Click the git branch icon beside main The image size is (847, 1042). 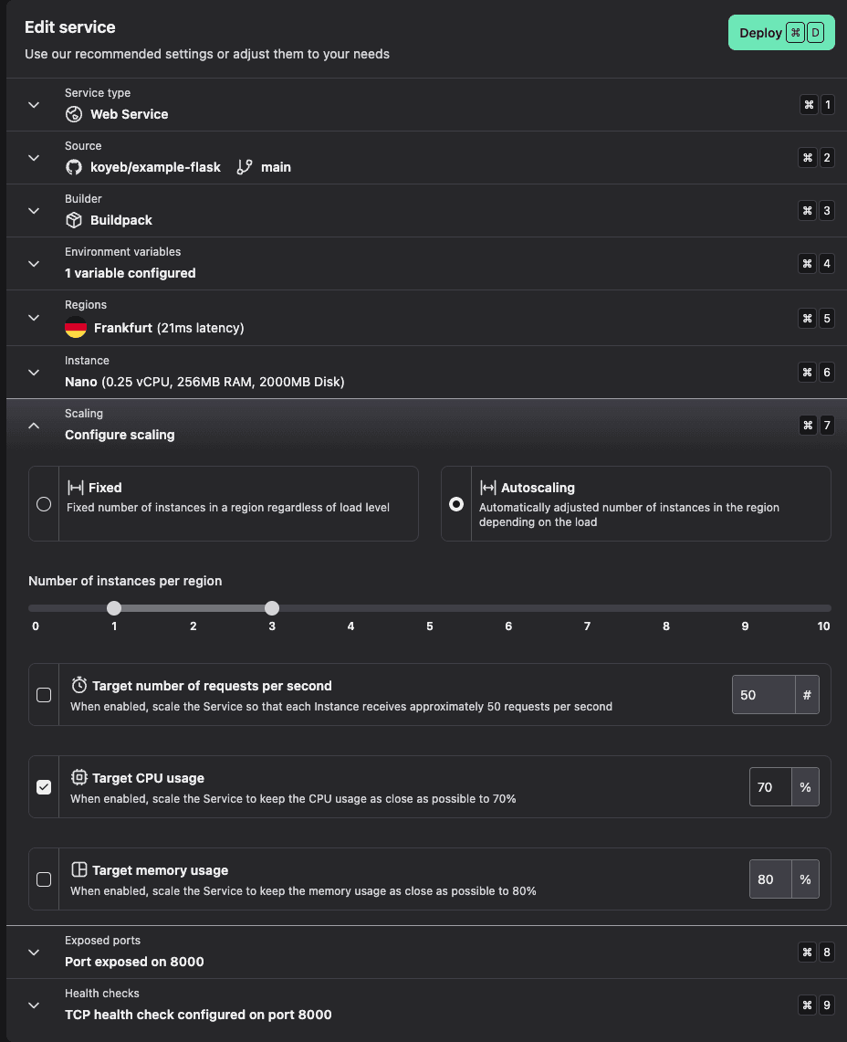point(244,167)
